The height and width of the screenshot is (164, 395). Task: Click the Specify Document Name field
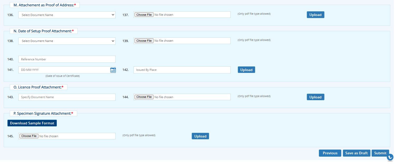tap(67, 97)
